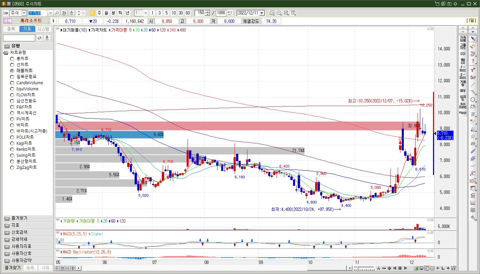
Task: Switch to the 지표 tab
Action: pyautogui.click(x=27, y=29)
